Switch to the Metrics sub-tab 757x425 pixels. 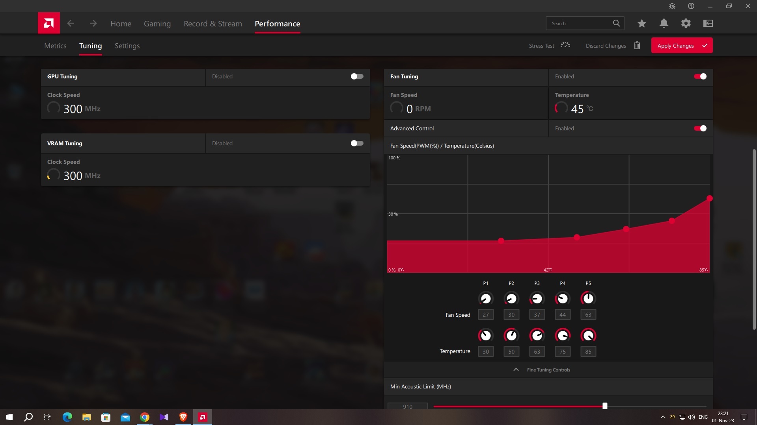click(55, 46)
